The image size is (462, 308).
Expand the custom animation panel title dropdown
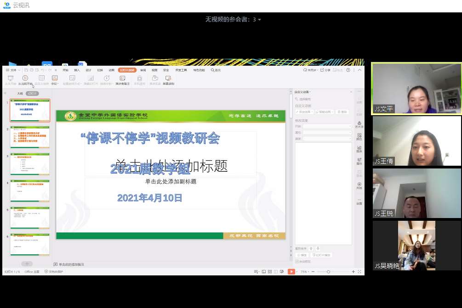click(x=310, y=92)
